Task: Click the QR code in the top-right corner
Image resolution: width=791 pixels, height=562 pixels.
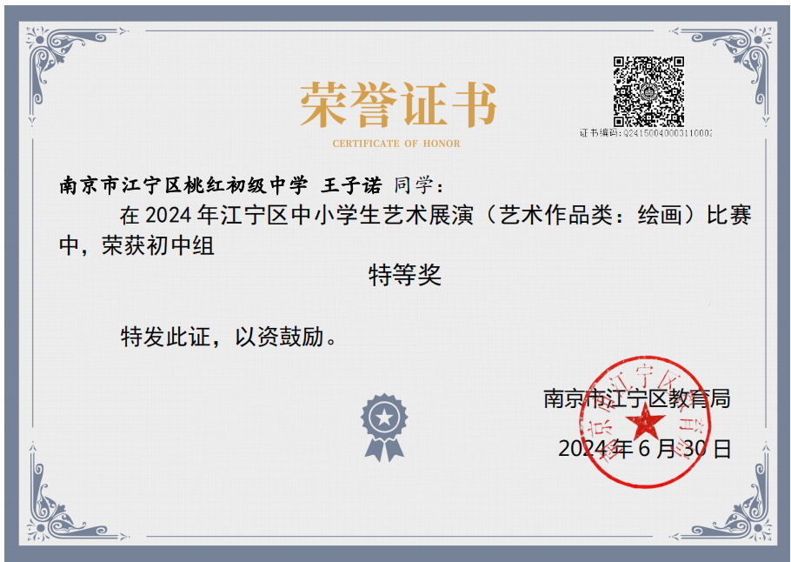Action: click(x=648, y=90)
